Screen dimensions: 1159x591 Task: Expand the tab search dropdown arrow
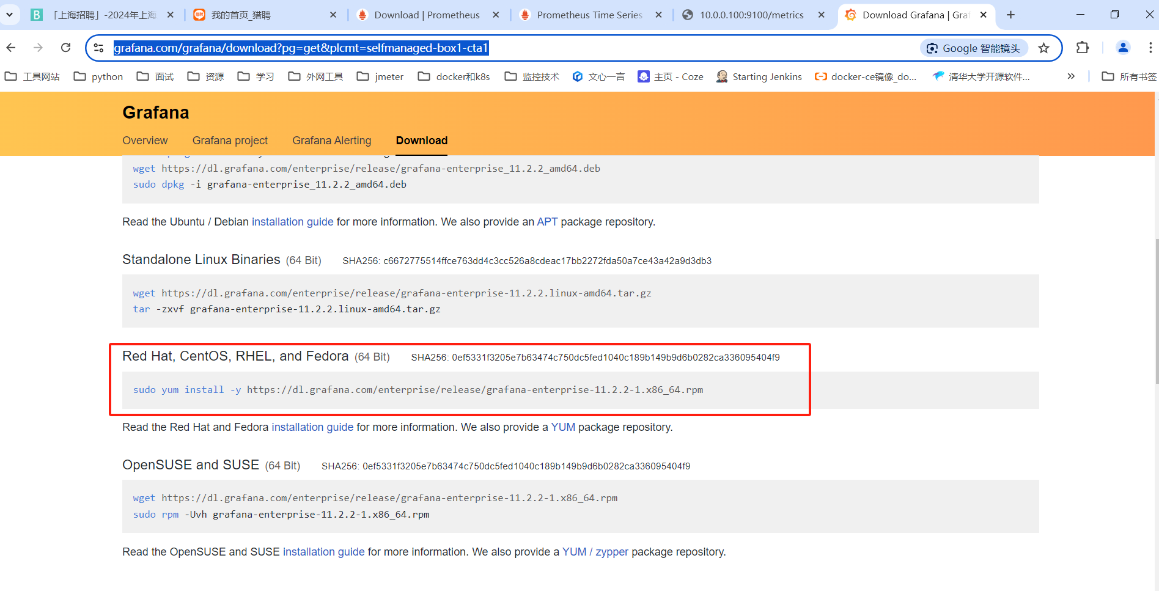[9, 15]
